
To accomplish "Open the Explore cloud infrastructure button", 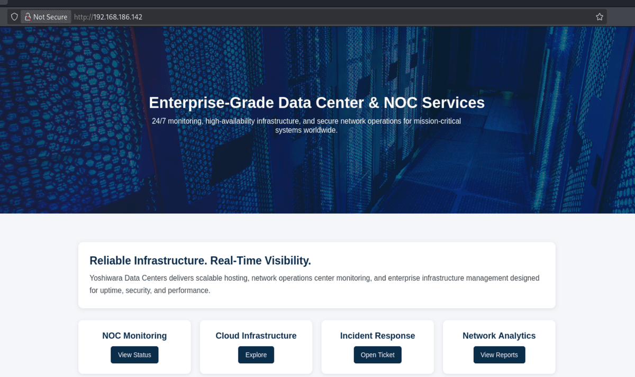I will [256, 355].
